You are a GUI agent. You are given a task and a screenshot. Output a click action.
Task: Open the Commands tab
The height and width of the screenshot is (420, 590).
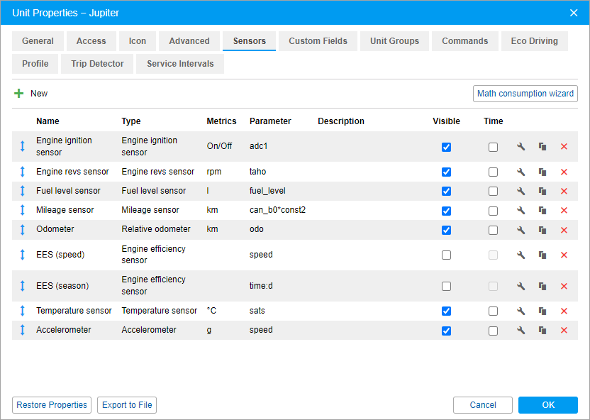point(464,41)
